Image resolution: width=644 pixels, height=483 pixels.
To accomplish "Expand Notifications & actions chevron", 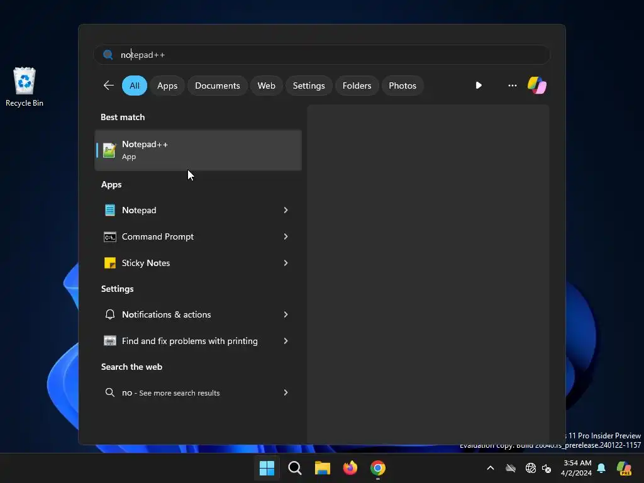I will coord(286,314).
